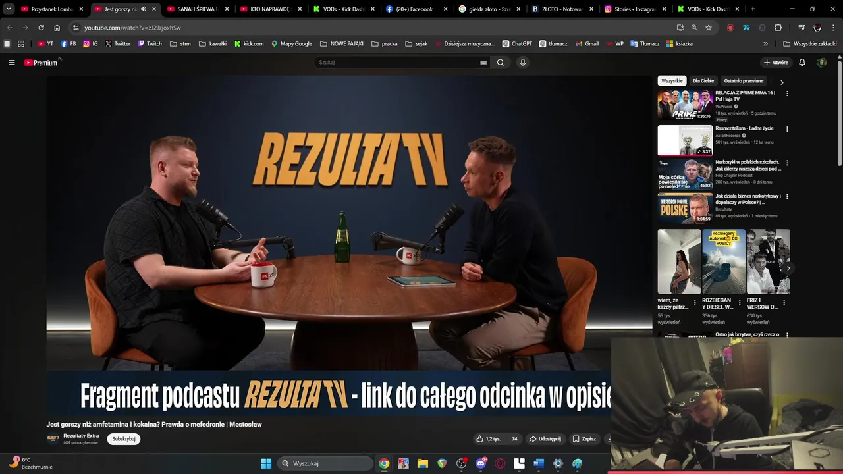The image size is (843, 474).
Task: Open the Mapy Google bookmark
Action: click(292, 44)
